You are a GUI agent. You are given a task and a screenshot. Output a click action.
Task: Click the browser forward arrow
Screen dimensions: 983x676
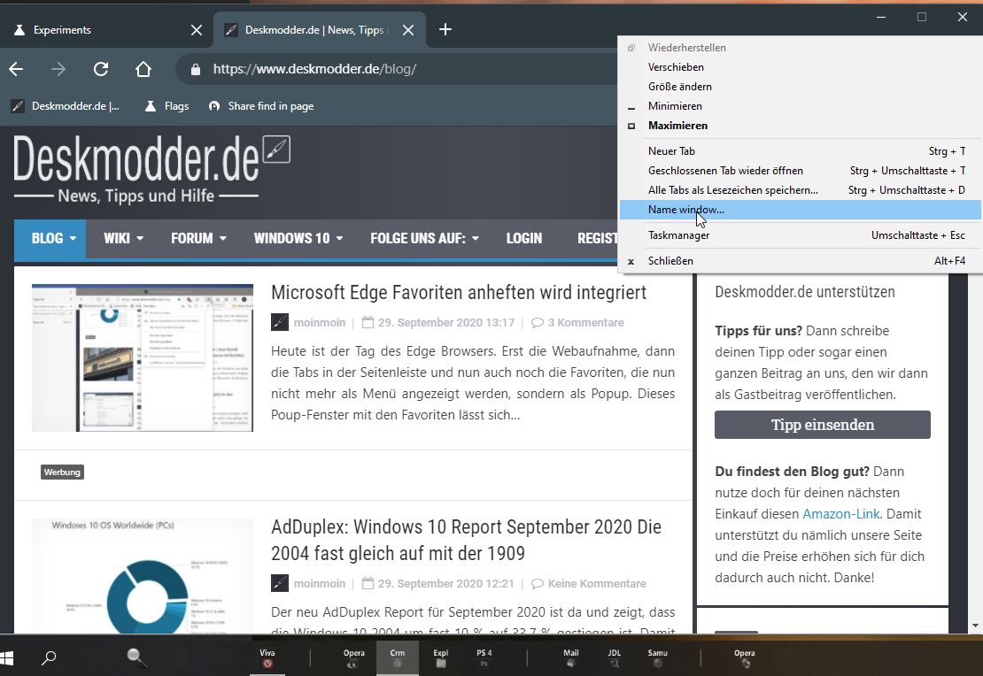click(58, 69)
